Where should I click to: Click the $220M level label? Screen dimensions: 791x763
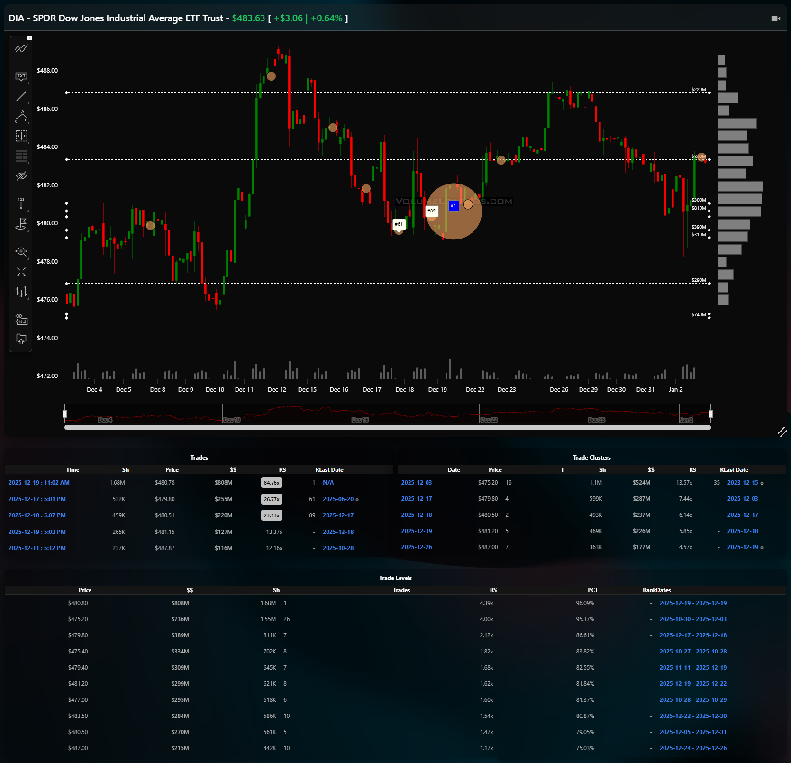coord(699,90)
